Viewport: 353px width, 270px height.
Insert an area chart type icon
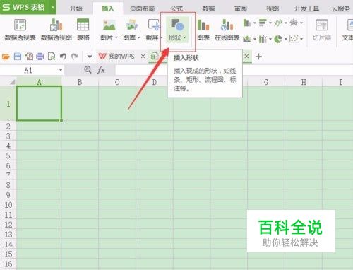coord(247,39)
